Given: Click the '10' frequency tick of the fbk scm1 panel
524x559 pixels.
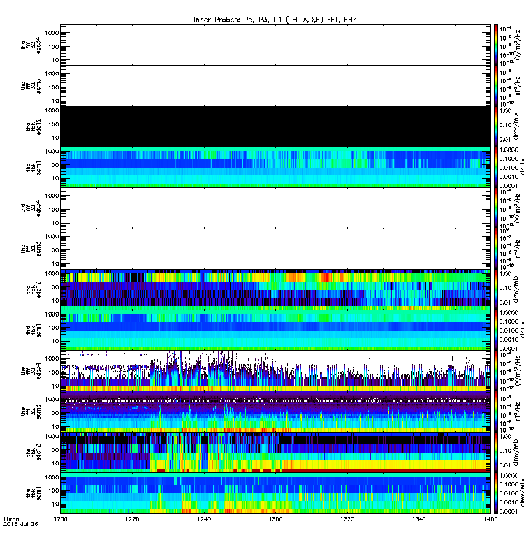Looking at the screenshot, I should (55, 504).
